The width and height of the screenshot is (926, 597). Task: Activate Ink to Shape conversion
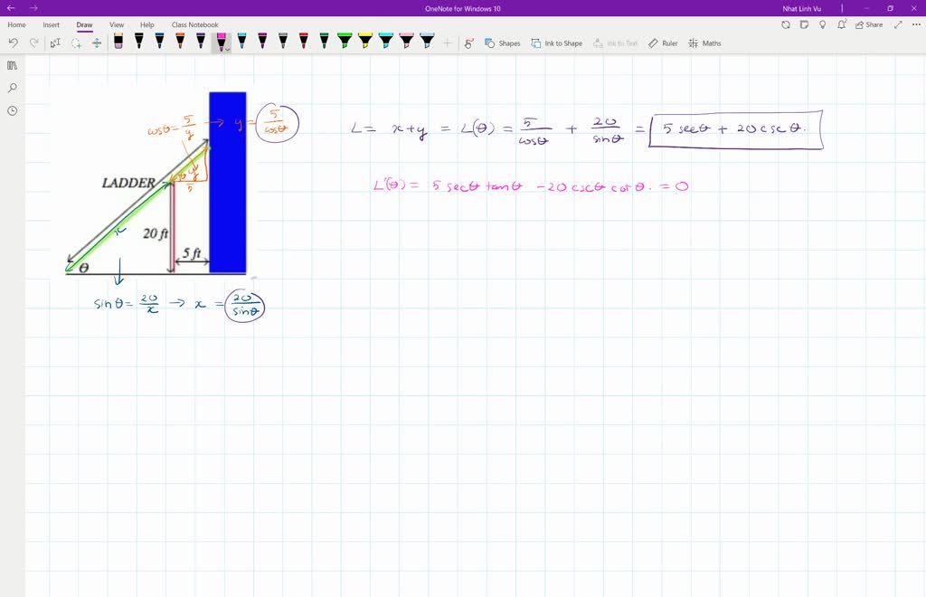click(556, 43)
